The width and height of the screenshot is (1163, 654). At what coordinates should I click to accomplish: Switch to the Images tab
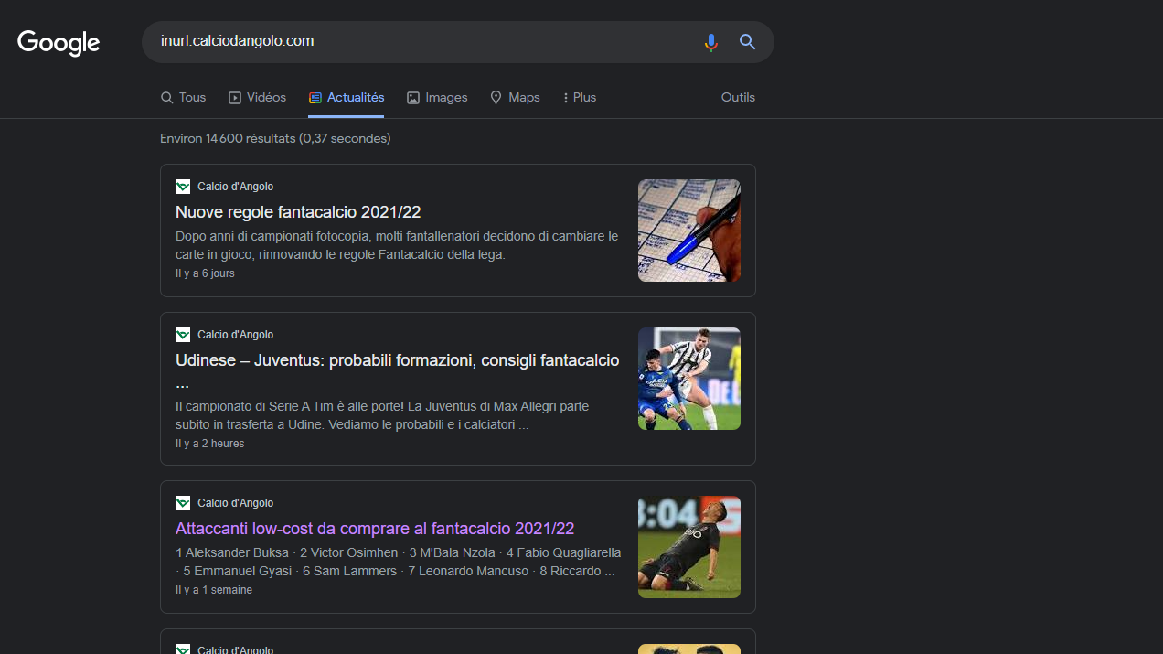point(437,98)
